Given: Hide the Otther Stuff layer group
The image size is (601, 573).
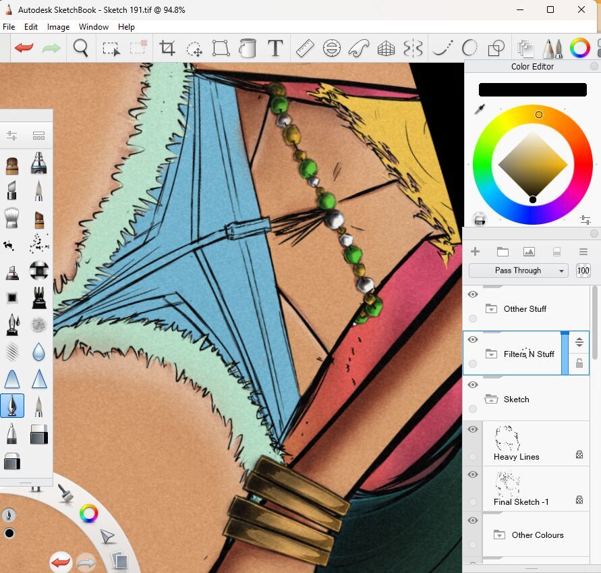Looking at the screenshot, I should click(472, 294).
